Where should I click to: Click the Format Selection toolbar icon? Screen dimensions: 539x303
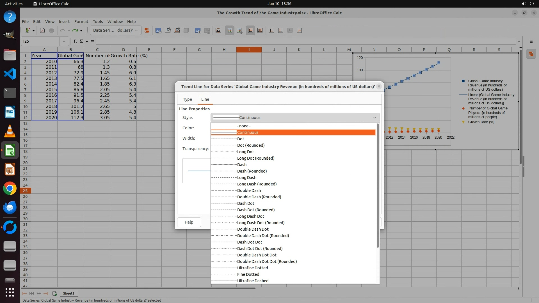[x=147, y=30]
